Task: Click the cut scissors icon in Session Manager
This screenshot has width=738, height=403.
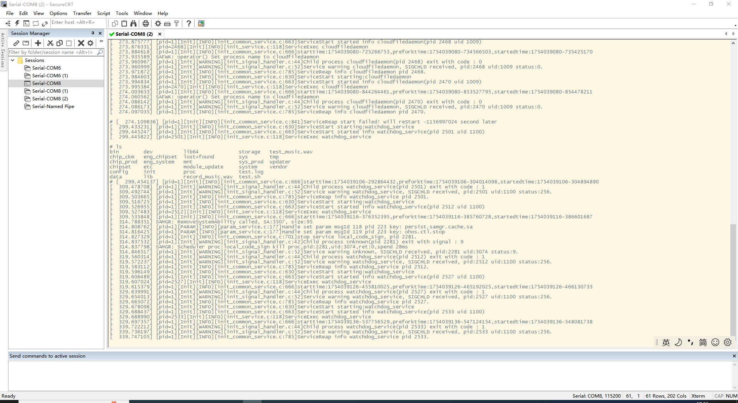Action: tap(50, 43)
